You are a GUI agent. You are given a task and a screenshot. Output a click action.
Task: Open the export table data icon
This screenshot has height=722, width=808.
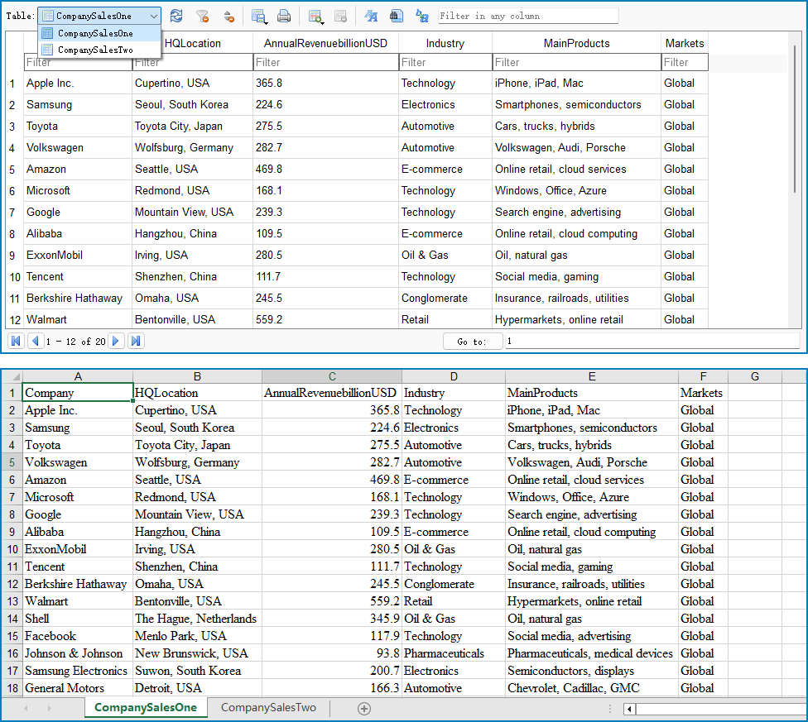258,15
